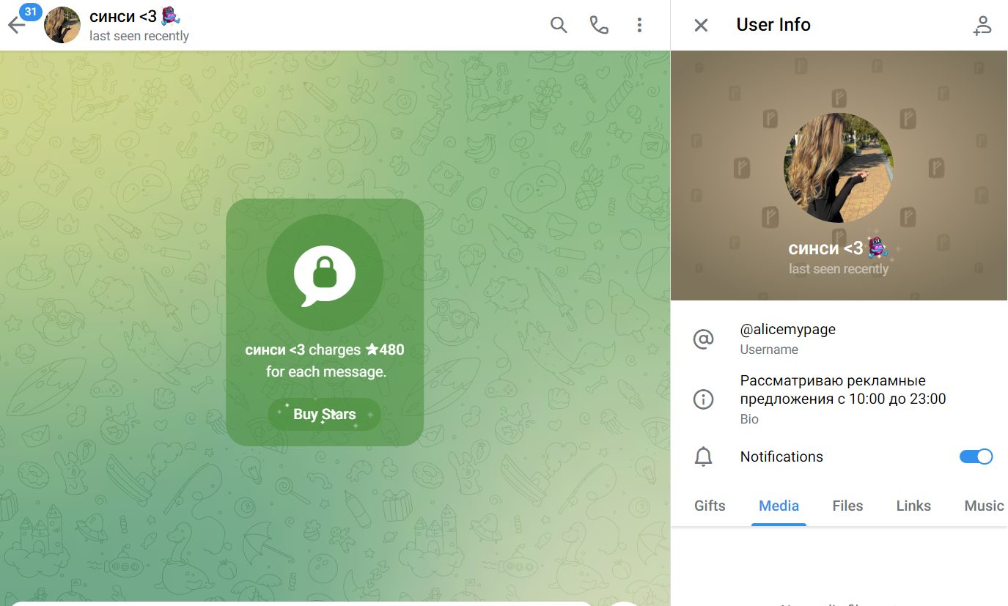Screen dimensions: 1008x606
Task: Click the locked chat bubble icon
Action: tap(325, 274)
